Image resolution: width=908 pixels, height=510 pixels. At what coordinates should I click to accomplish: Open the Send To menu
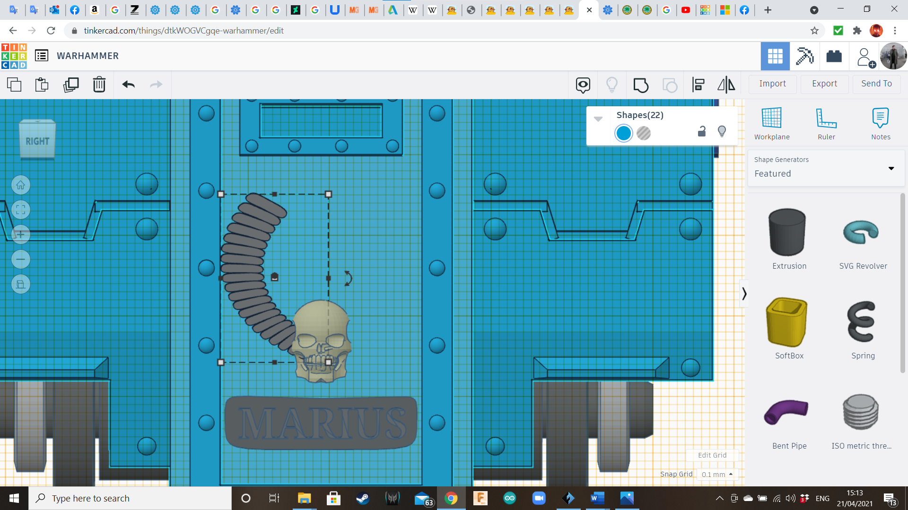(x=876, y=84)
